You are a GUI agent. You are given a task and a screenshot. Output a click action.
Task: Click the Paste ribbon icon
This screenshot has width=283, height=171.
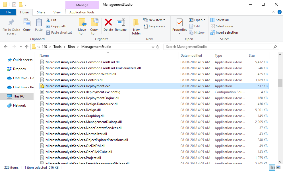(39, 23)
